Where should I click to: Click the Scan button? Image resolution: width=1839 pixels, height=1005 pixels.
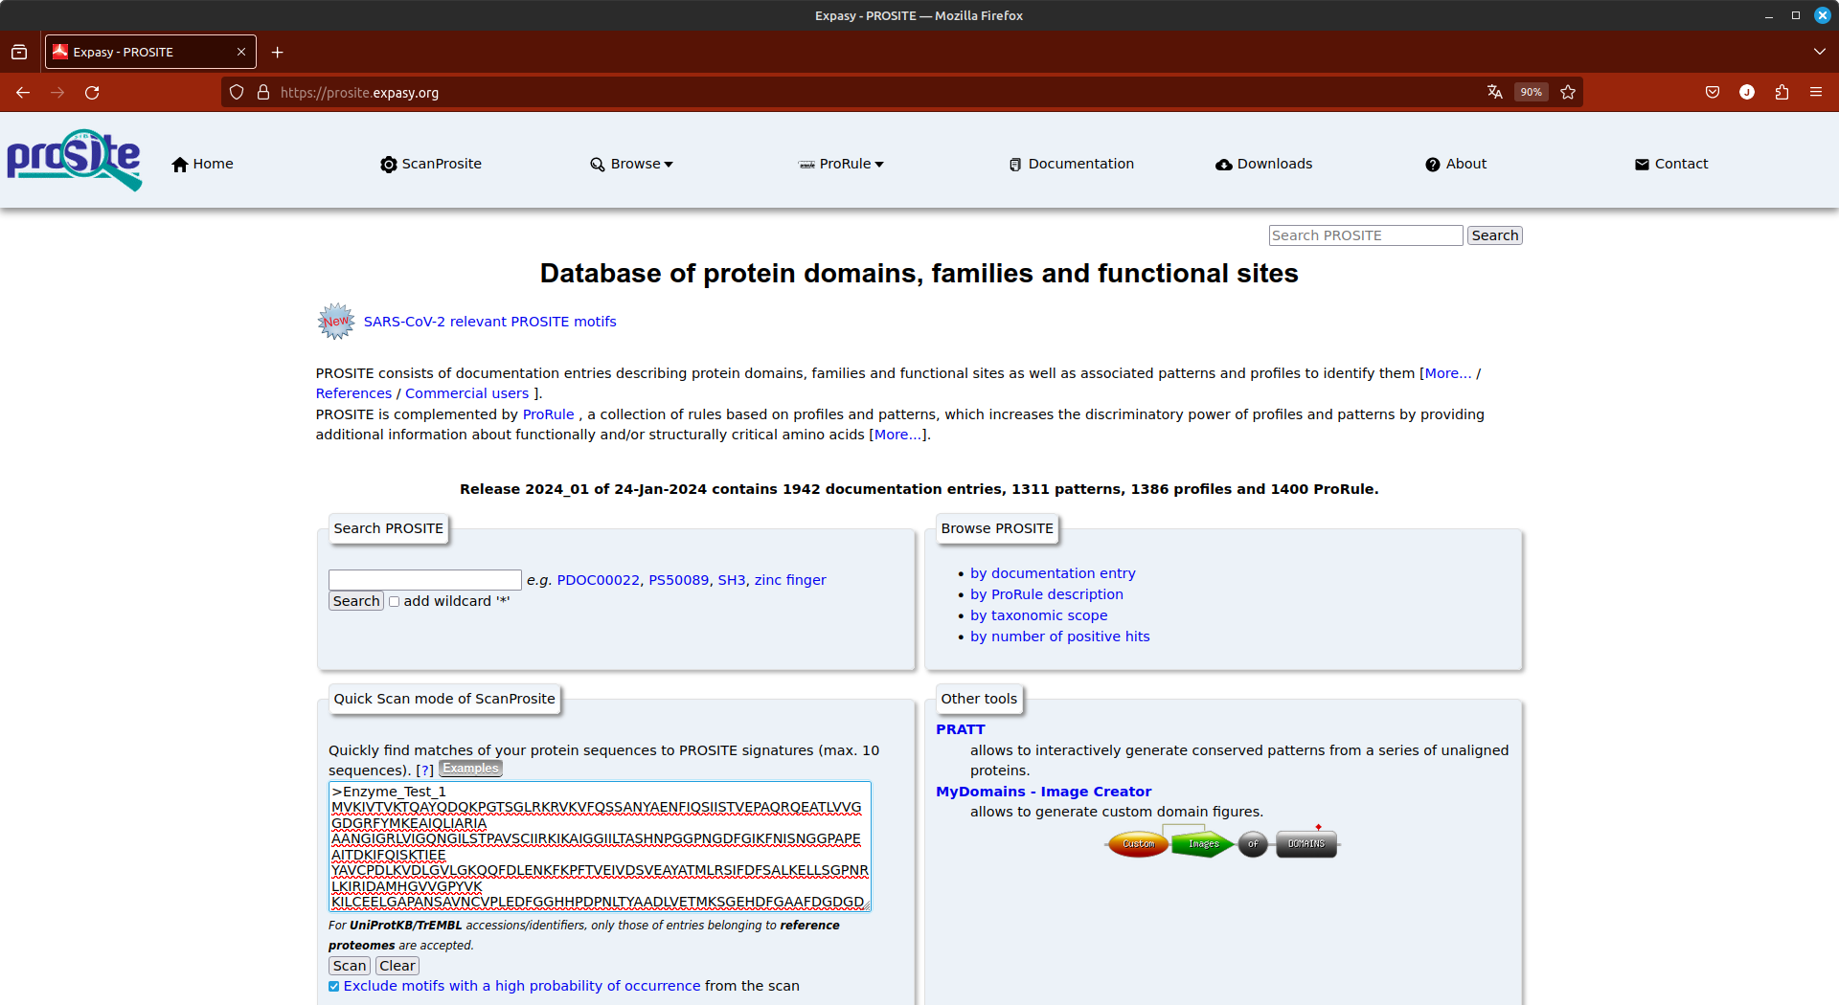click(x=350, y=966)
